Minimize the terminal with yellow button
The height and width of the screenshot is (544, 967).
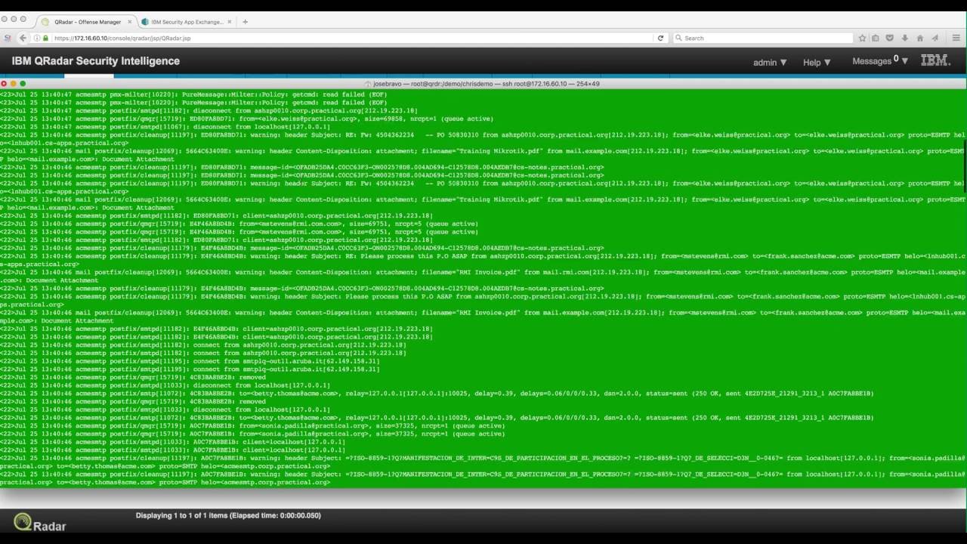pos(14,83)
